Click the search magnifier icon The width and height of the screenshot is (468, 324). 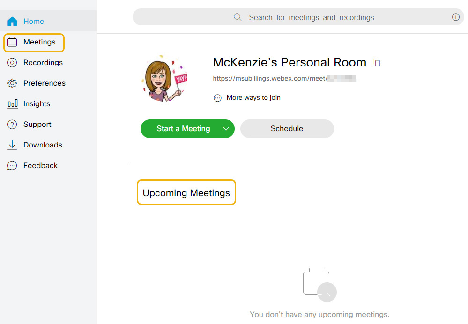pos(237,17)
